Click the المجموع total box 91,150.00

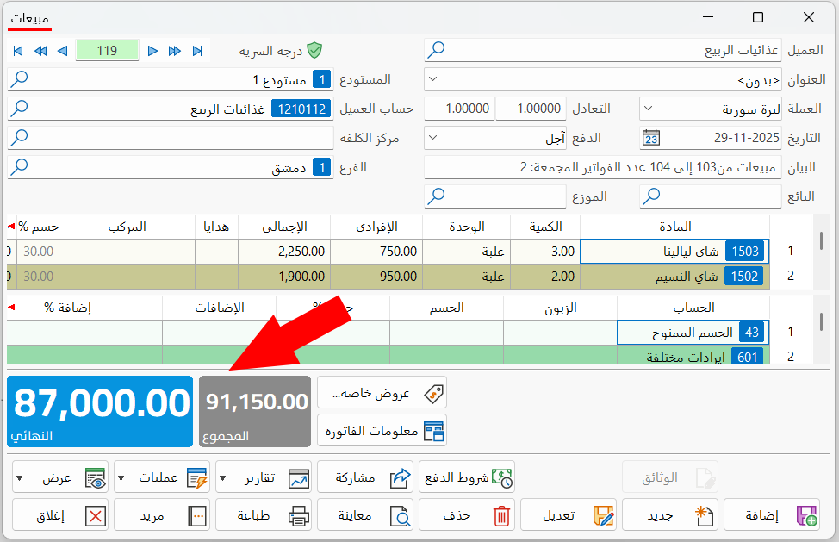255,411
